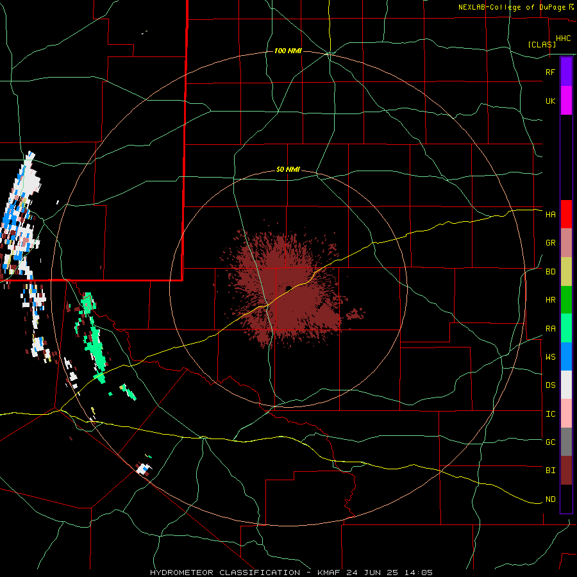Click the HR legend label
This screenshot has height=577, width=577.
click(x=550, y=300)
